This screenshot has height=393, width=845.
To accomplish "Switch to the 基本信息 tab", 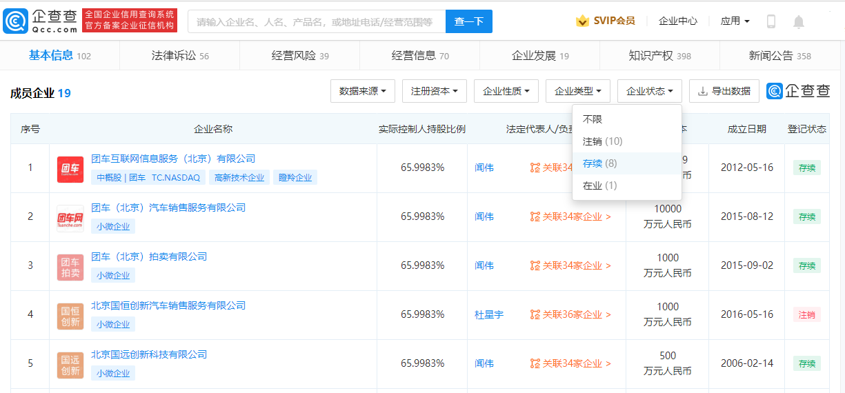I will tap(59, 55).
